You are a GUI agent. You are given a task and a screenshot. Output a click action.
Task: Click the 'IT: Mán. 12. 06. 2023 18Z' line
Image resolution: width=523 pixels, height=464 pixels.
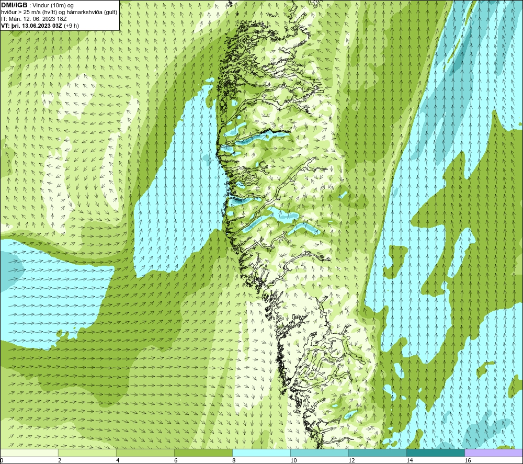pos(33,19)
